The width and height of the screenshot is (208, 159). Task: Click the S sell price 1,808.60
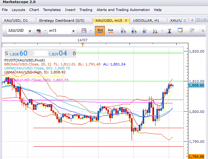(16, 53)
